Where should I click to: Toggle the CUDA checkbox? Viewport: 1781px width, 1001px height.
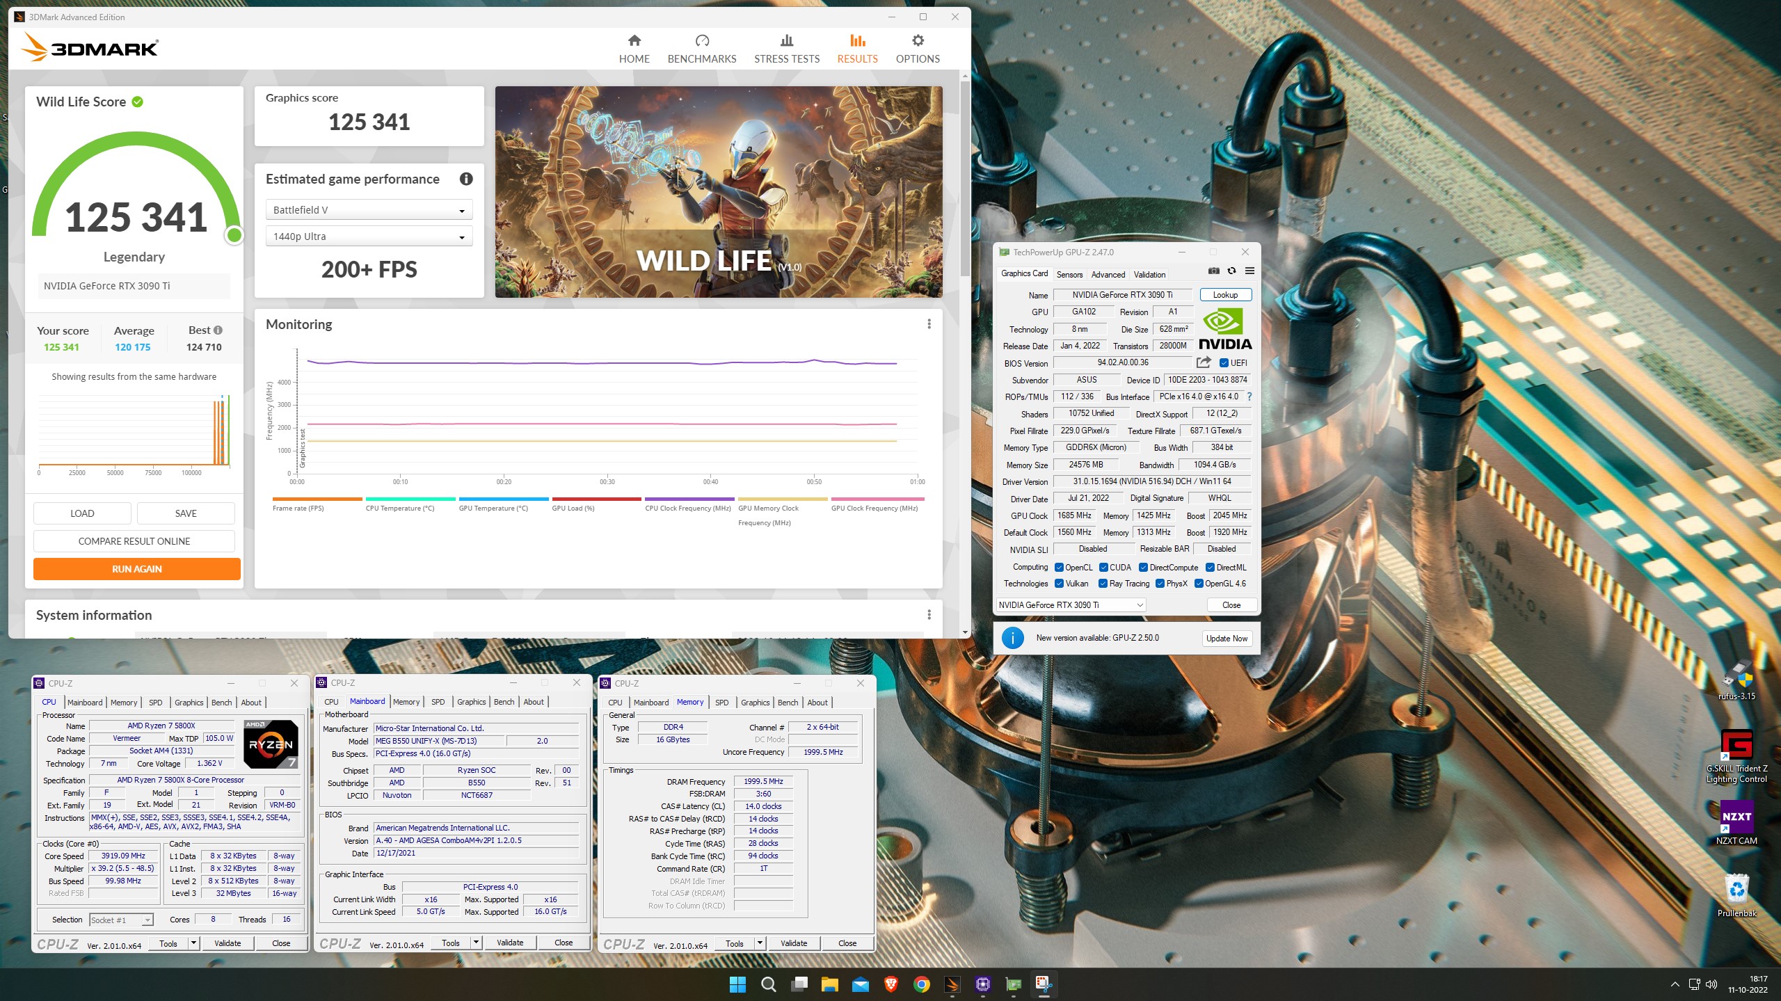[1103, 567]
